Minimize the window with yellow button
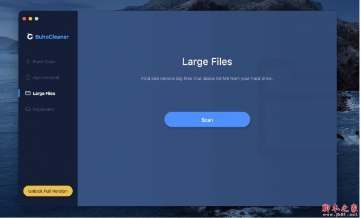Screen dimensions: 361x218 (x=31, y=19)
